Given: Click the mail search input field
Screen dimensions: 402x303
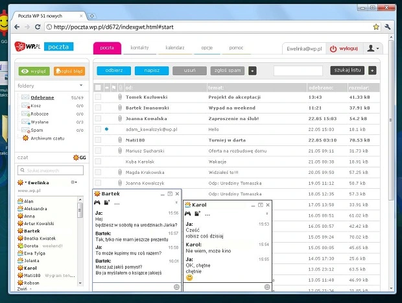Looking at the screenshot, I should pos(298,70).
